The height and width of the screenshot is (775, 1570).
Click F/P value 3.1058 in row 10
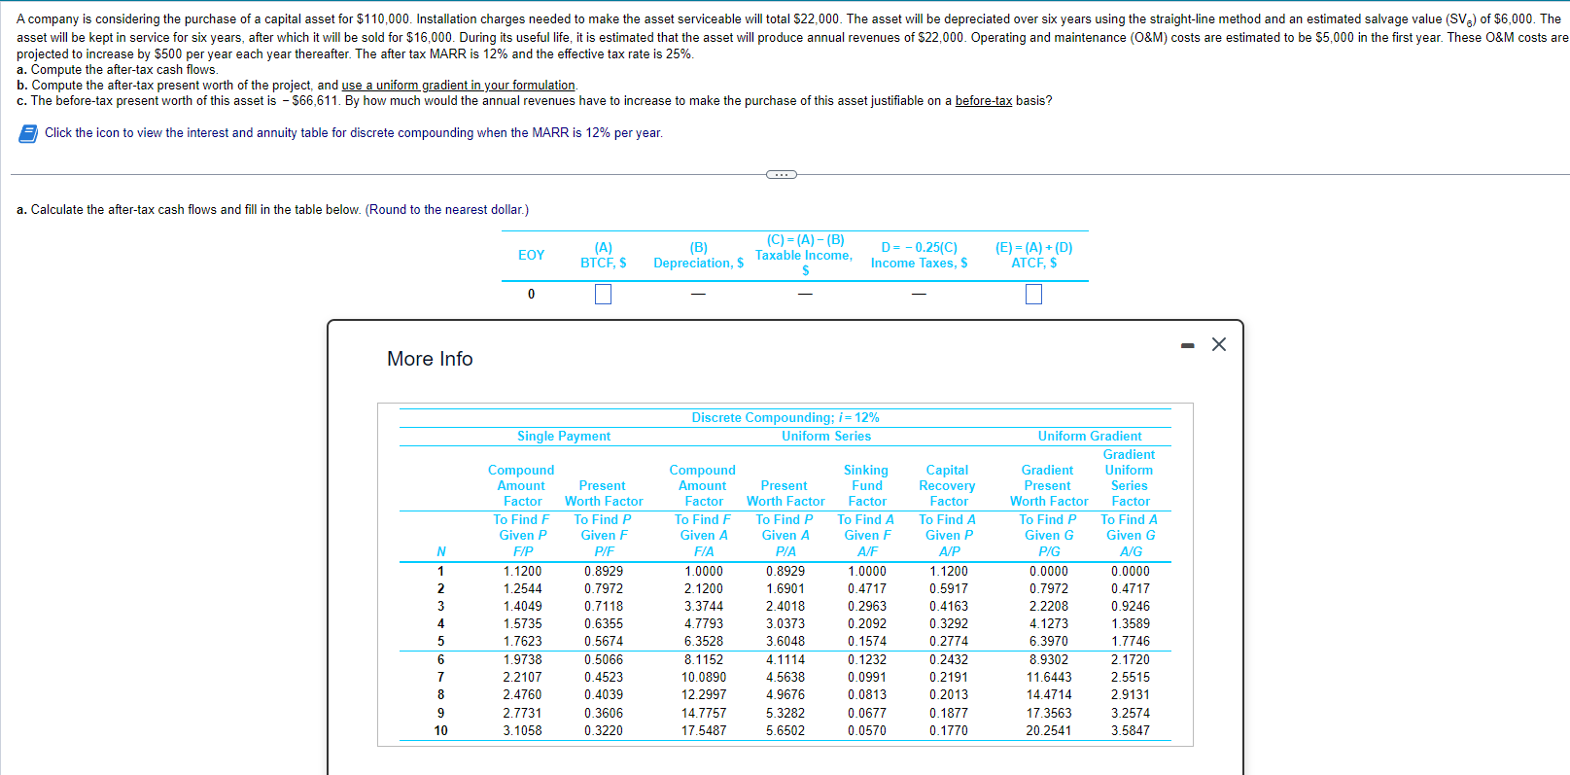523,730
